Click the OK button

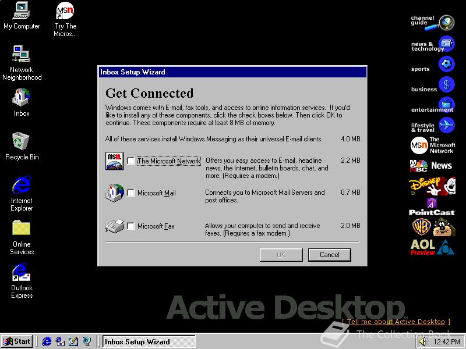pos(281,255)
